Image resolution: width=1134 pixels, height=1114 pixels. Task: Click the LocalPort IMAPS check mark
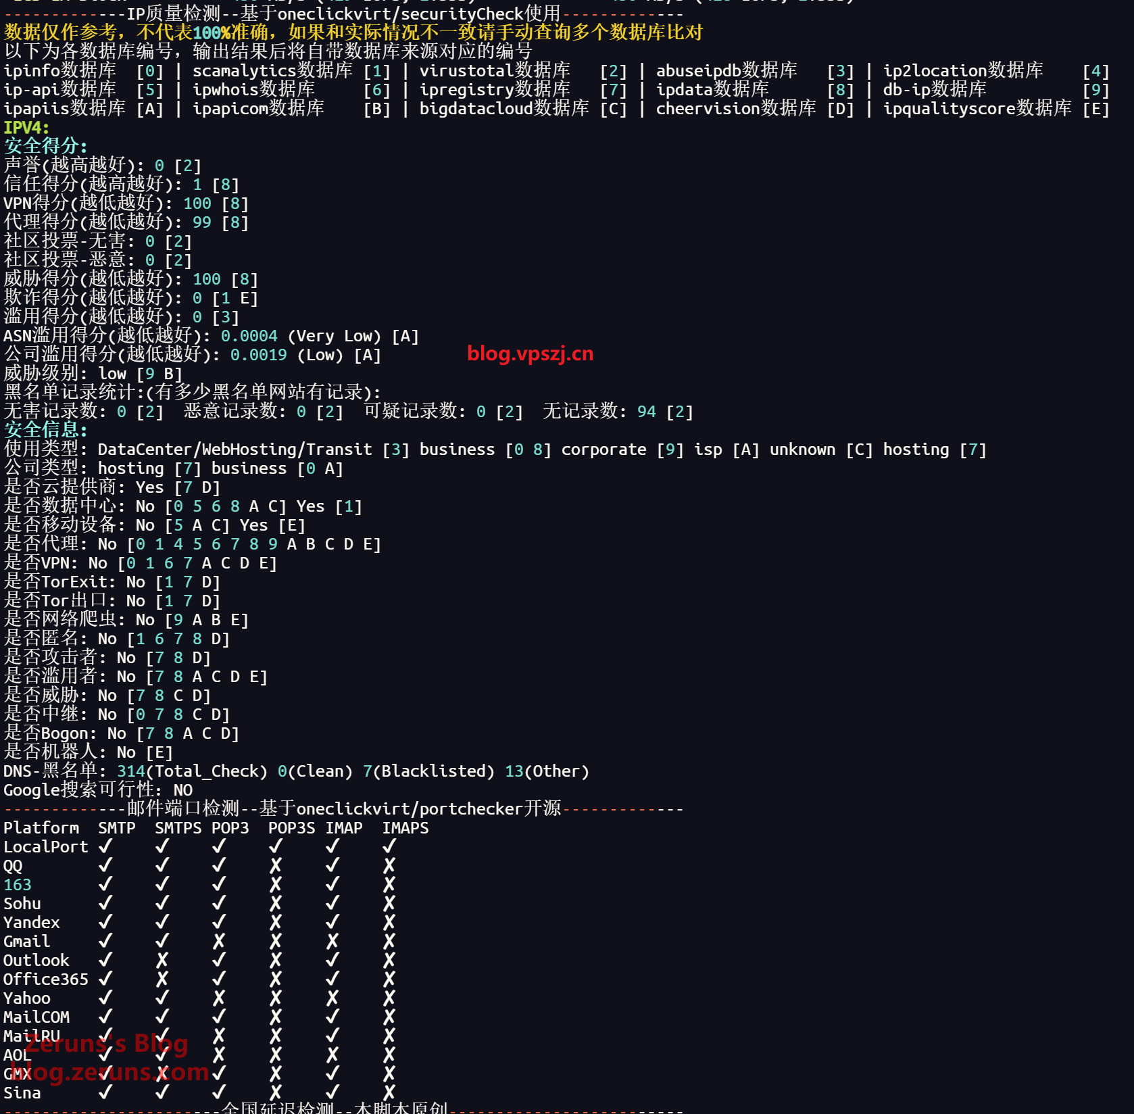pos(389,846)
